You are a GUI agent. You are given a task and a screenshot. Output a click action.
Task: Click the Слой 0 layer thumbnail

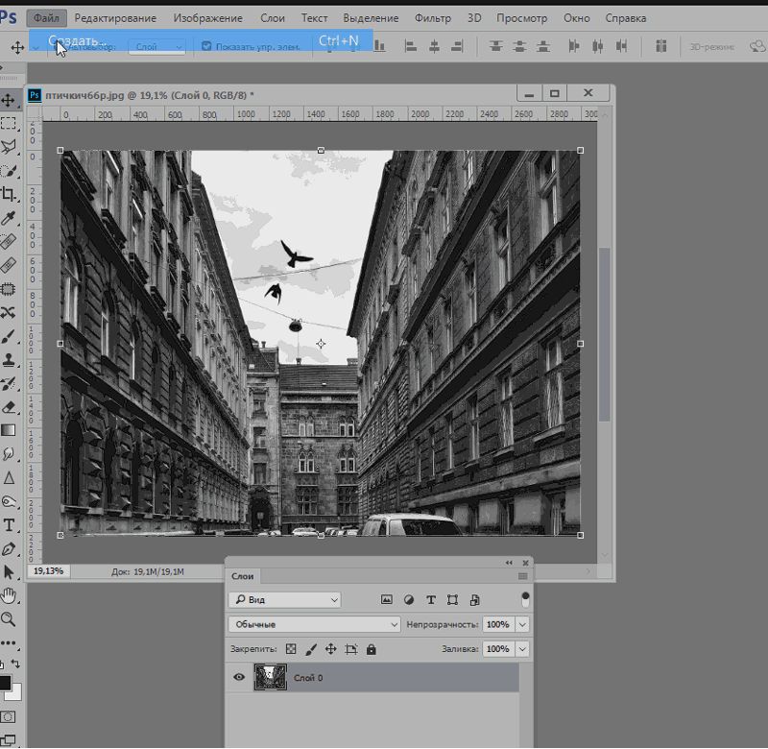pyautogui.click(x=271, y=677)
